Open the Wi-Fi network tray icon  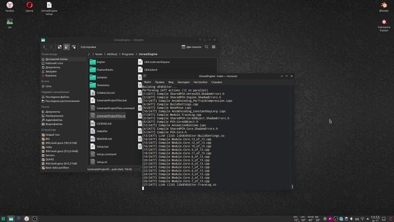363,219
